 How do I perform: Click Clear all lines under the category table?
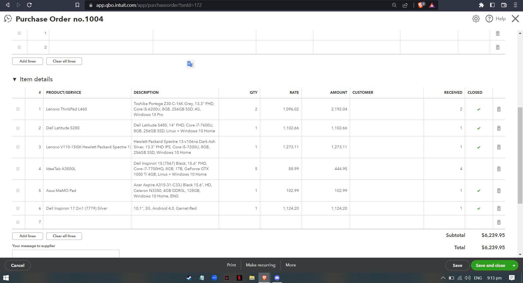pyautogui.click(x=64, y=61)
